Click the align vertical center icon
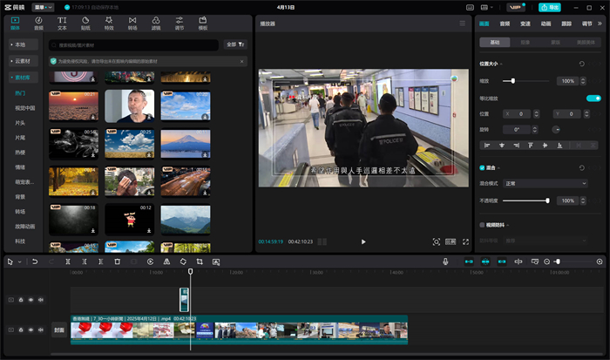Viewport: 610px width, 360px height. 545,146
